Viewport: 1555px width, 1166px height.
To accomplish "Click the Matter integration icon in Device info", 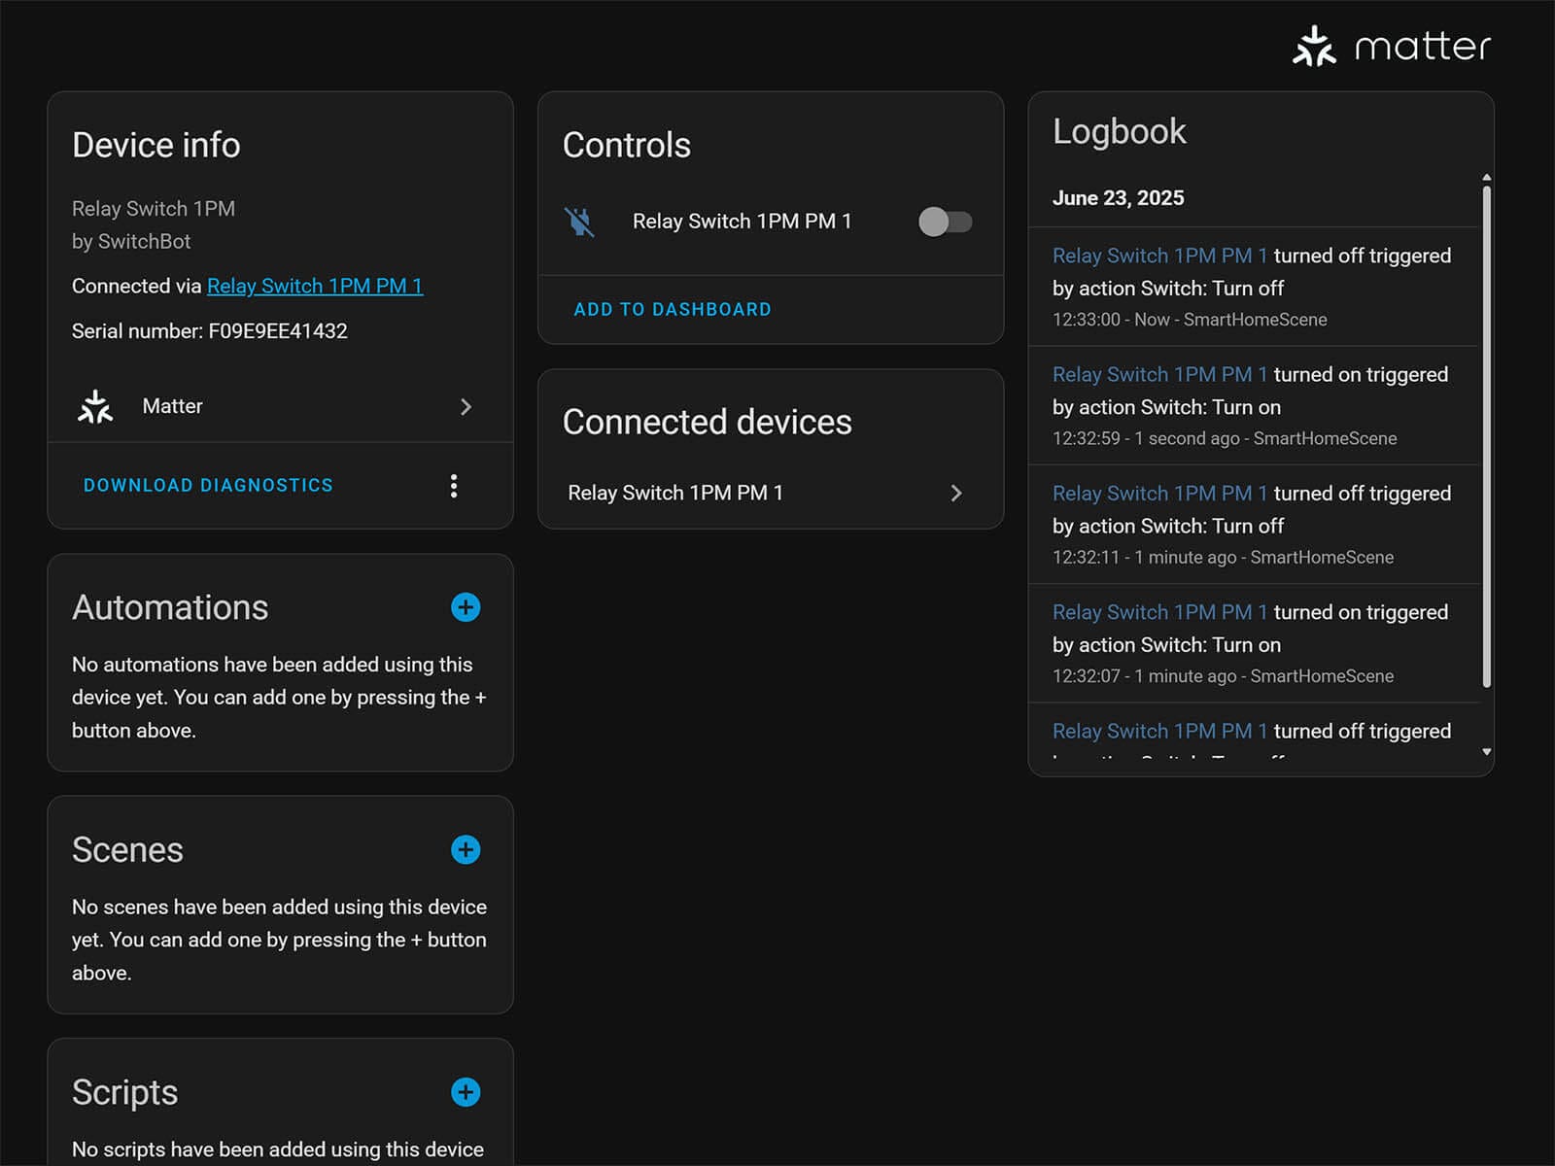I will pyautogui.click(x=95, y=406).
